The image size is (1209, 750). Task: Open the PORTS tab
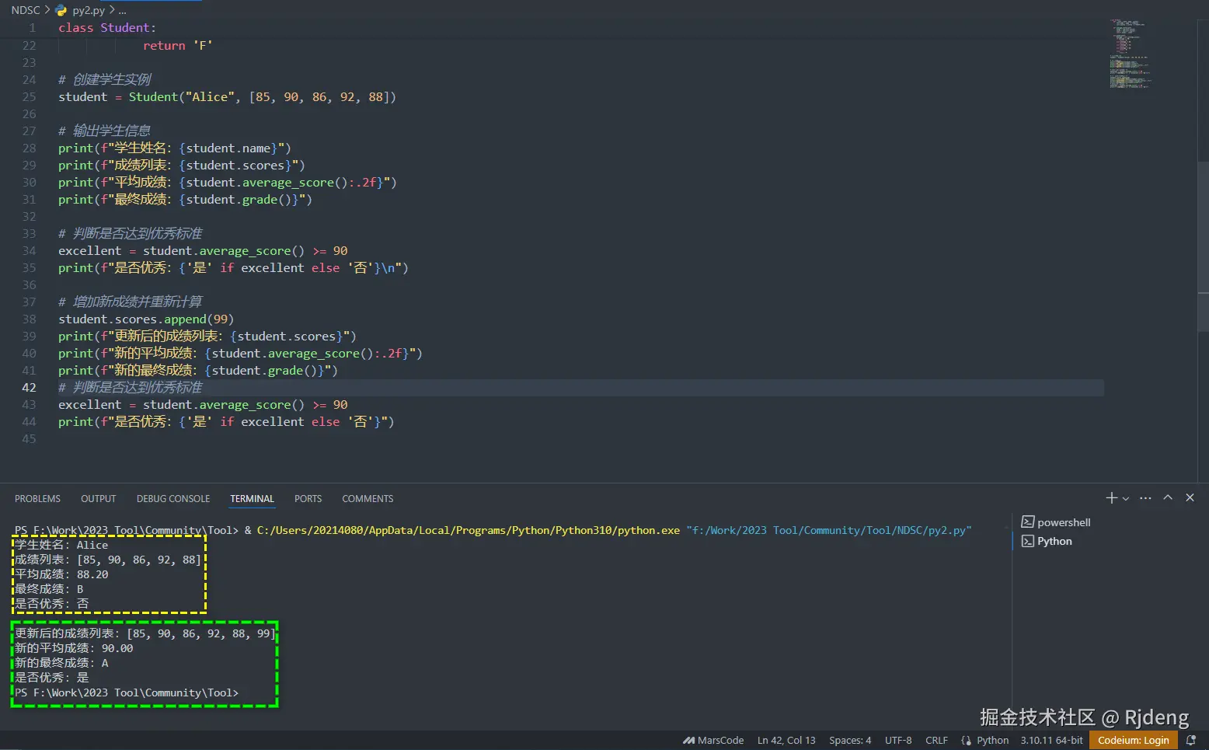[x=308, y=499]
